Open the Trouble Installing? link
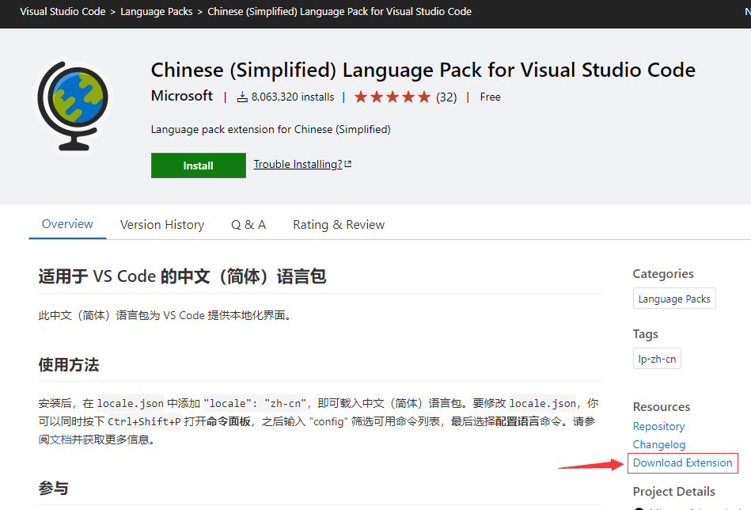This screenshot has height=510, width=751. tap(298, 165)
